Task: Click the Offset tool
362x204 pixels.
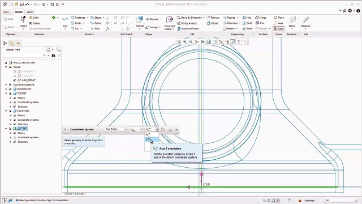Action: tap(213, 23)
